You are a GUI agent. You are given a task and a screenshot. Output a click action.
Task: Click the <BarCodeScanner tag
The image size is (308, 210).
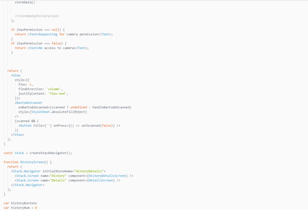pyautogui.click(x=29, y=103)
